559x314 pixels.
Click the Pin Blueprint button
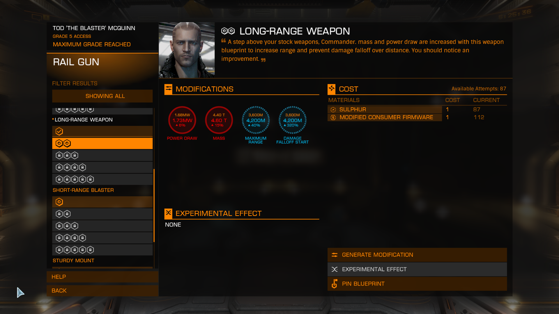tap(417, 284)
